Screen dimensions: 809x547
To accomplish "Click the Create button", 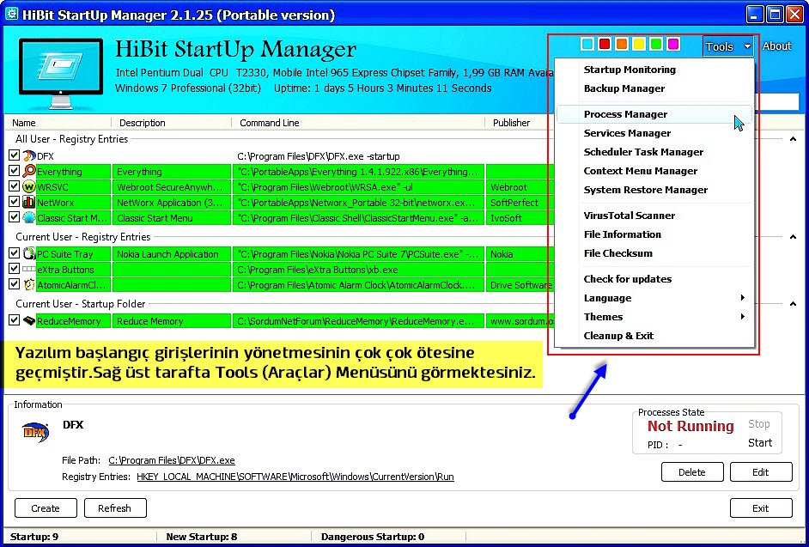I will pyautogui.click(x=46, y=508).
